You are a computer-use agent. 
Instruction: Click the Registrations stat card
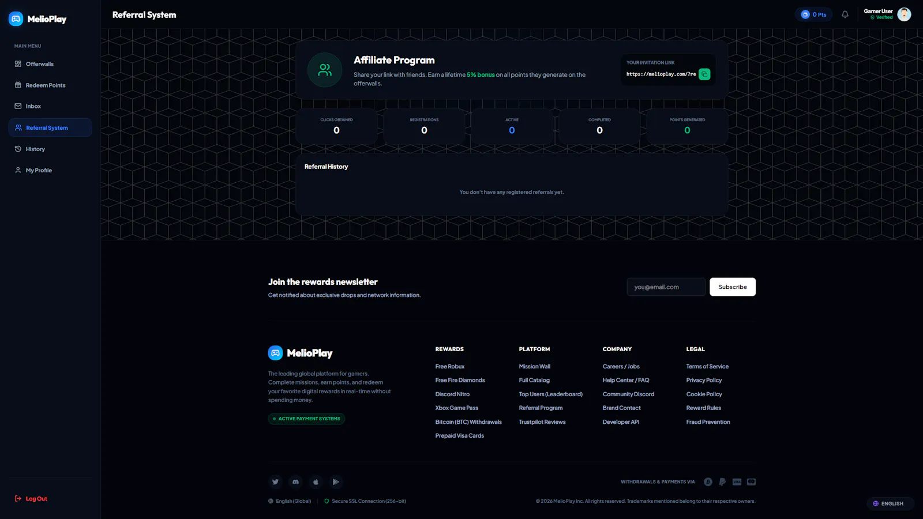coord(424,126)
